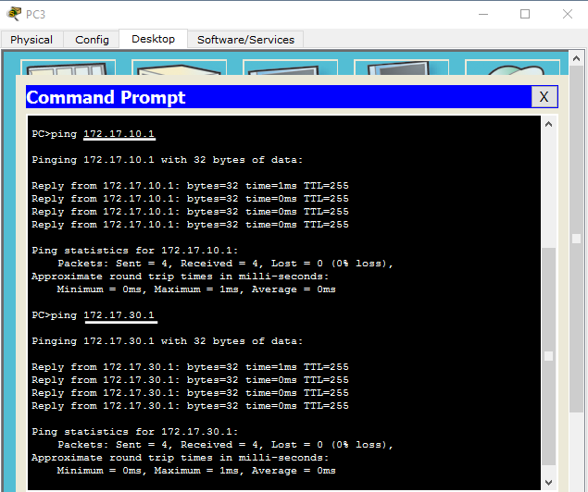The width and height of the screenshot is (588, 492).
Task: Click the Command Prompt title bar
Action: [278, 97]
